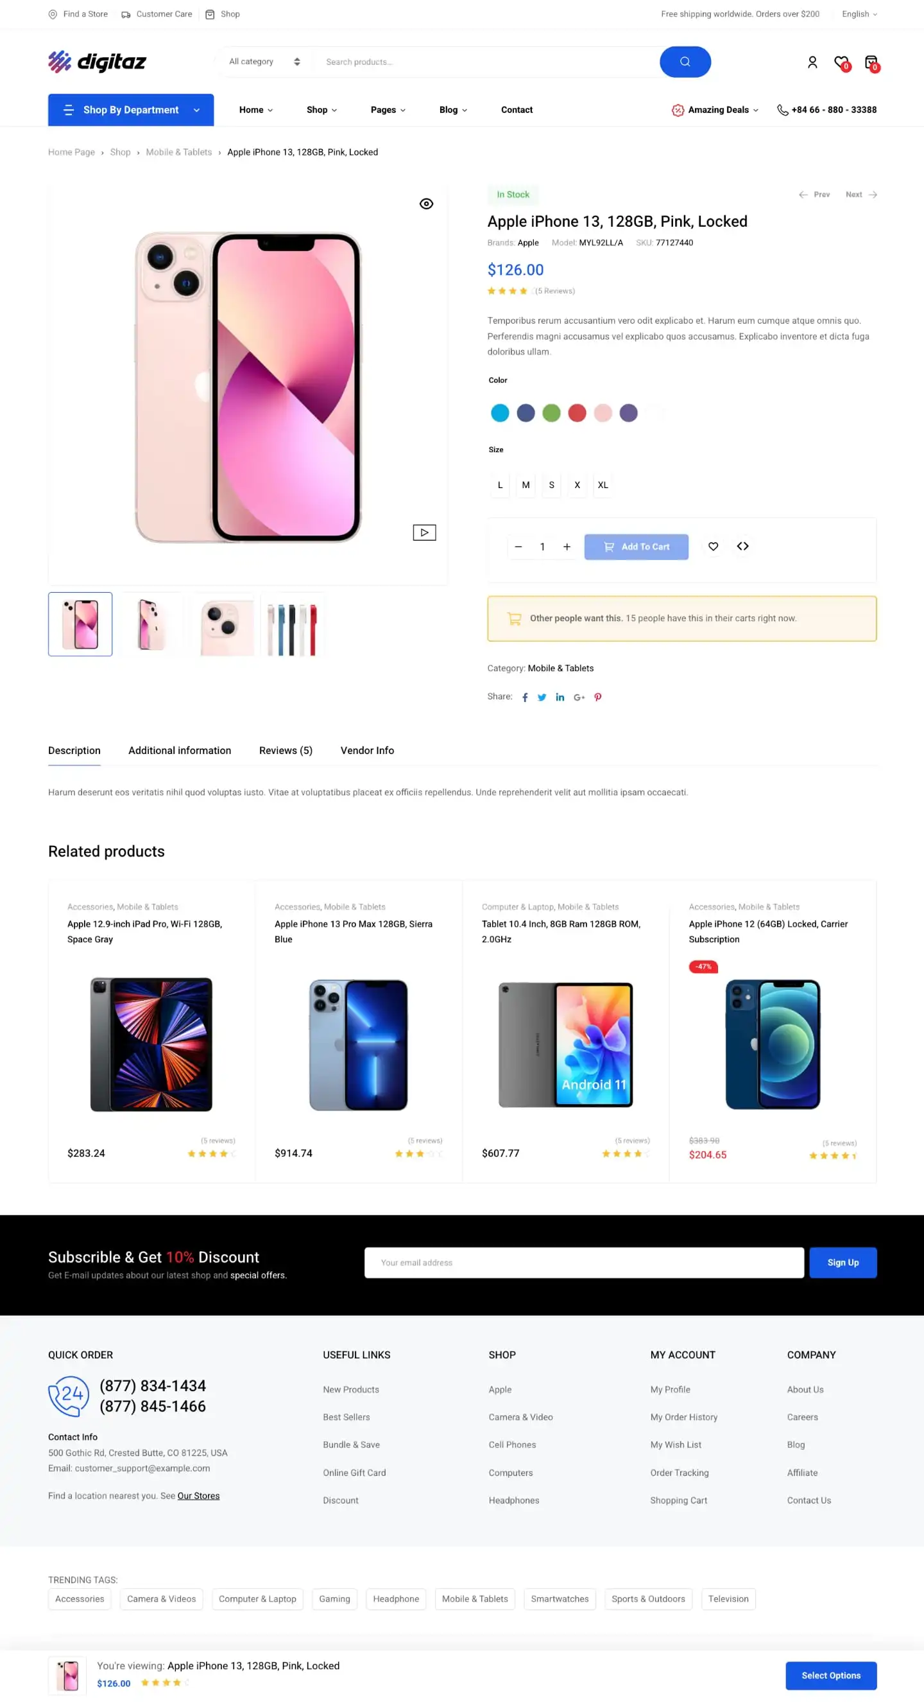Open the wishlist heart icon in header
The width and height of the screenshot is (924, 1702).
(x=841, y=63)
